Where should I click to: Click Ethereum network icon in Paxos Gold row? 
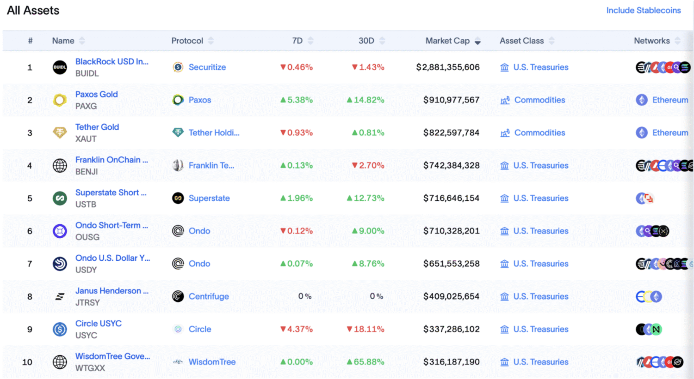(x=642, y=100)
